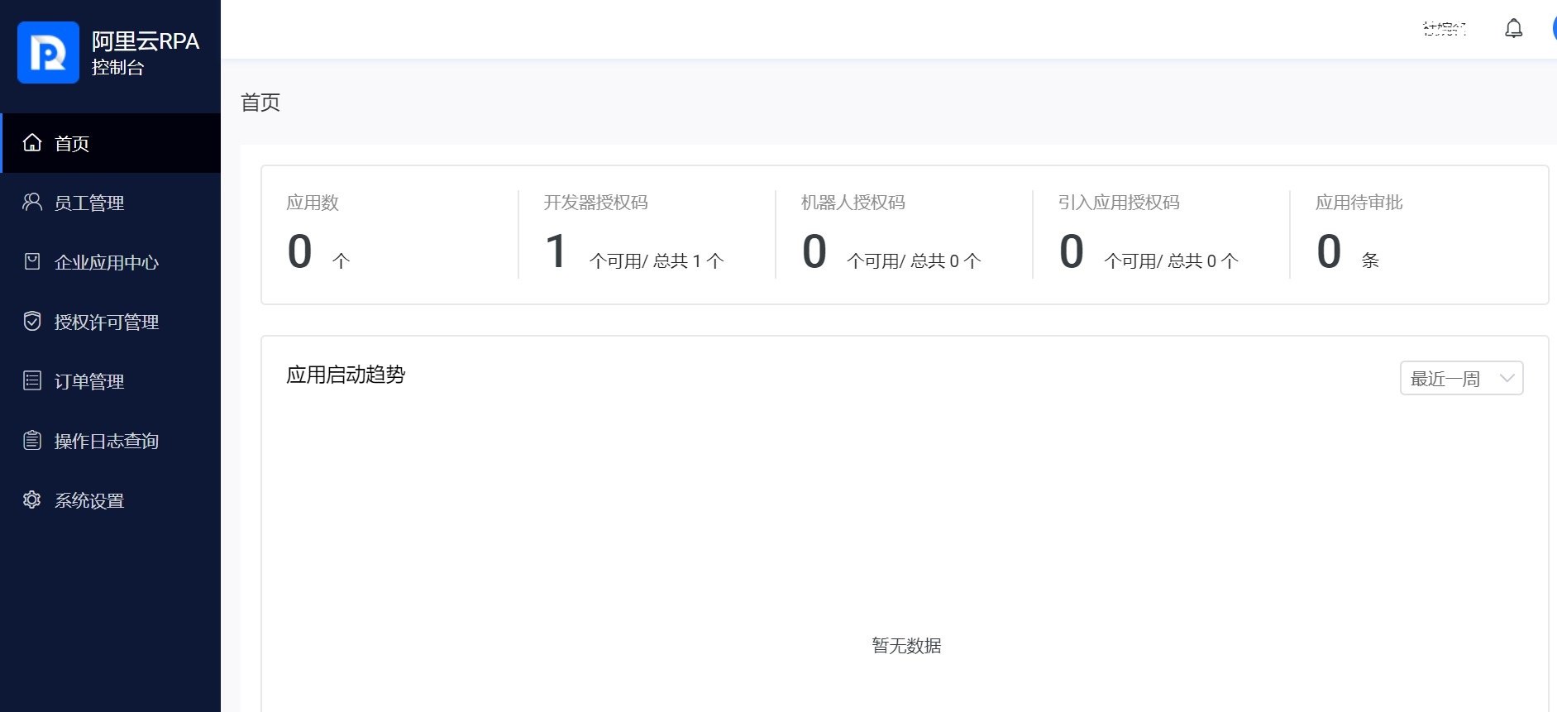
Task: Click the 暂无数据 empty message
Action: 906,646
